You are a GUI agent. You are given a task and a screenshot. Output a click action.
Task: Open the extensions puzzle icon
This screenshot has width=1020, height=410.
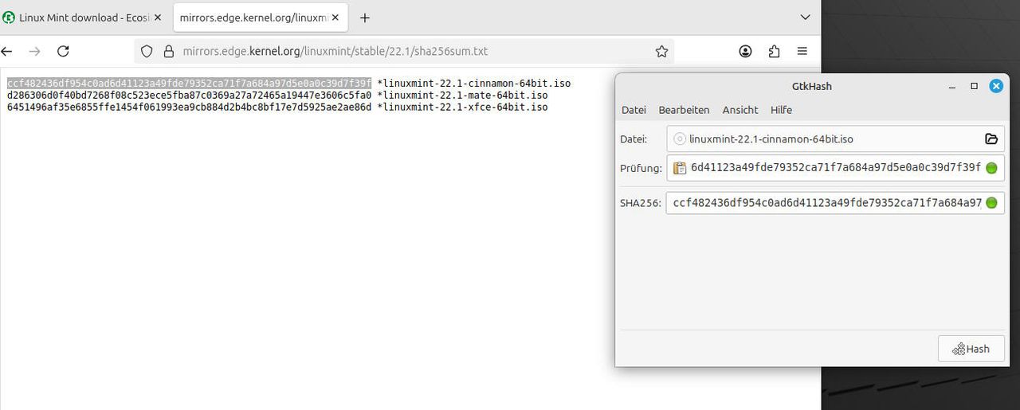[x=774, y=51]
